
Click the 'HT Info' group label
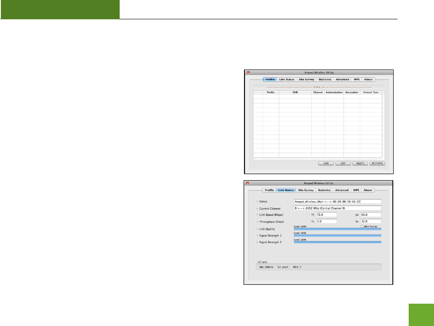coord(262,262)
